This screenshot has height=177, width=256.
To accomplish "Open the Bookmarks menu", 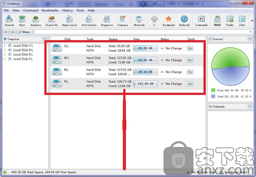I will tap(50, 10).
